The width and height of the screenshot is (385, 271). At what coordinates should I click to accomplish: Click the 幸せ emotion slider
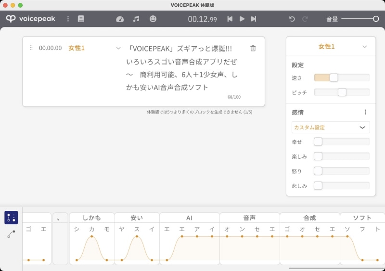342,142
